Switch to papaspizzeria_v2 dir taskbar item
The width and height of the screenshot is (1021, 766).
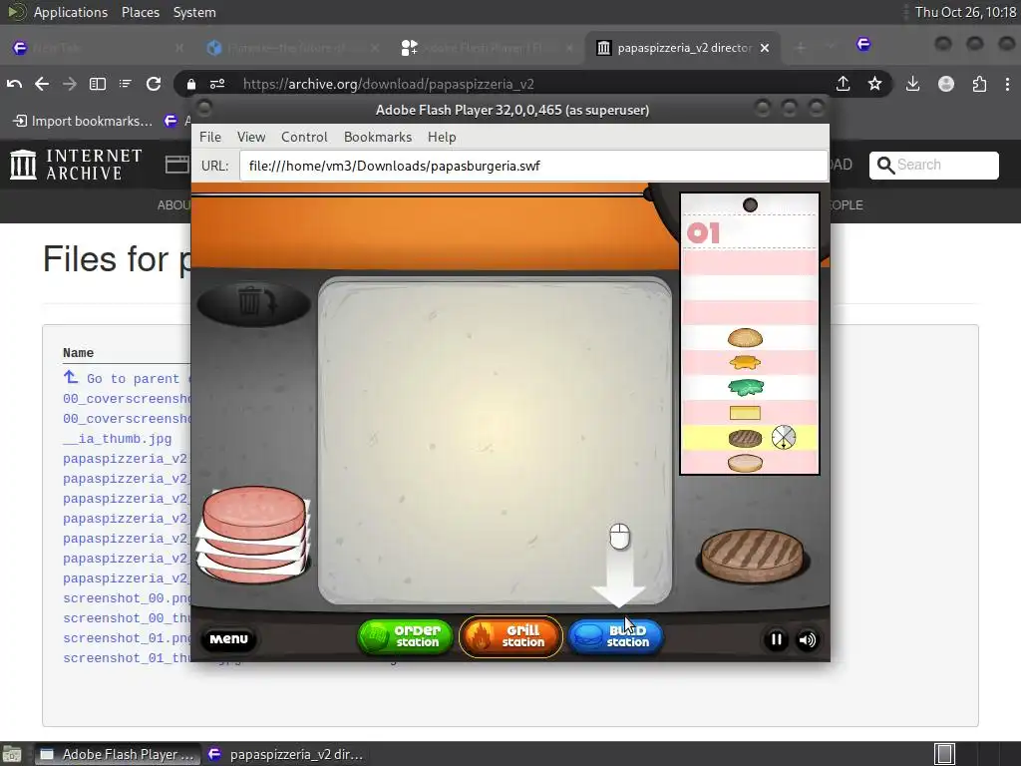click(285, 754)
